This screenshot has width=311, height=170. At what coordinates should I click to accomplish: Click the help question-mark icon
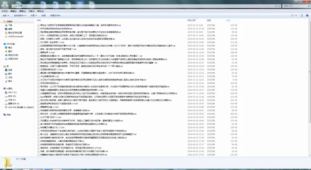[x=307, y=15]
